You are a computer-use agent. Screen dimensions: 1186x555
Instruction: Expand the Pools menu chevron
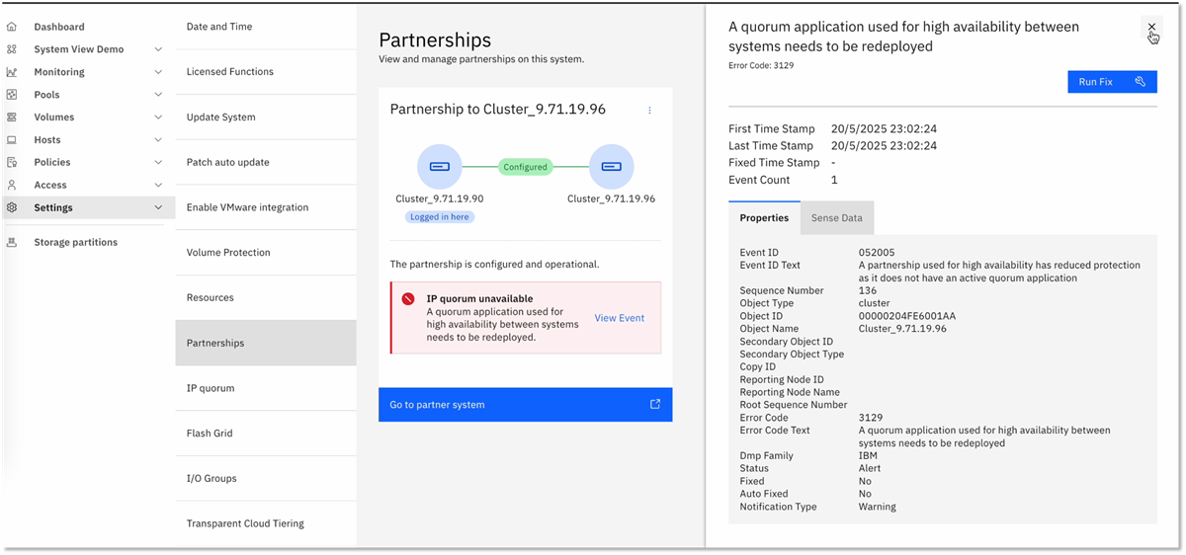click(x=158, y=95)
